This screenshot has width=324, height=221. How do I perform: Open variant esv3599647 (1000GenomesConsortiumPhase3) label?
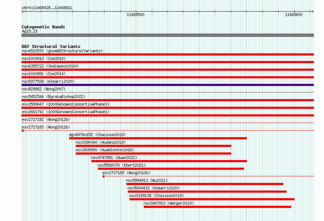pos(66,104)
